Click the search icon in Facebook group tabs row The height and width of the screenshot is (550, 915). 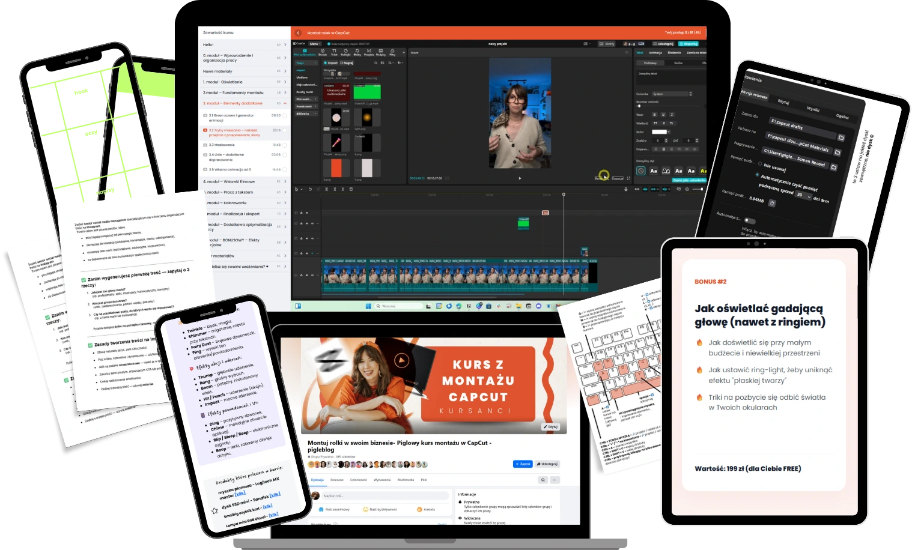[543, 480]
